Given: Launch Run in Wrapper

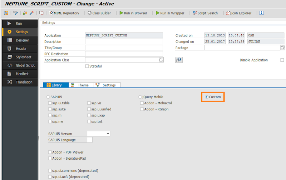Looking at the screenshot, I should tap(170, 13).
